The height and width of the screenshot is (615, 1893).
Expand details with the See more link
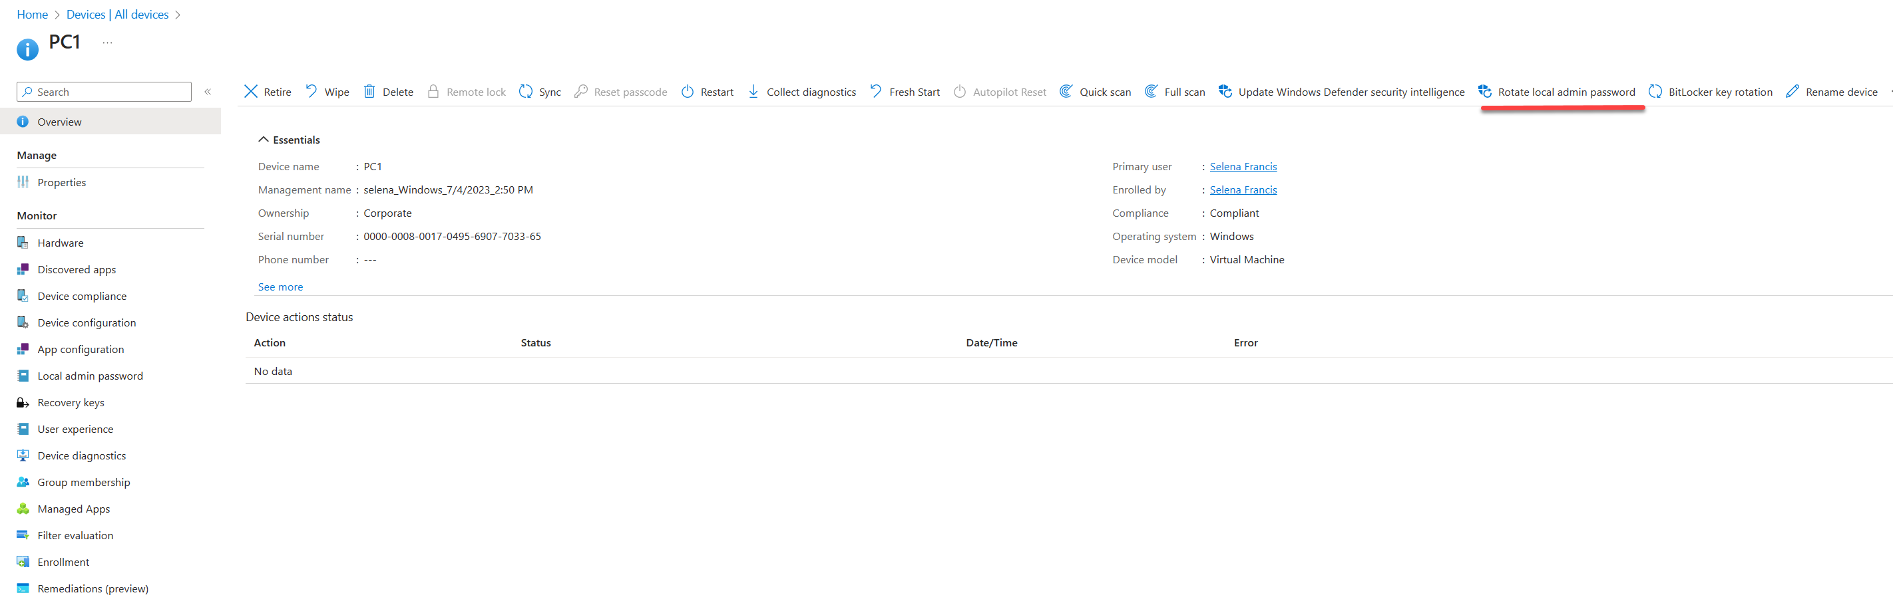pos(280,286)
